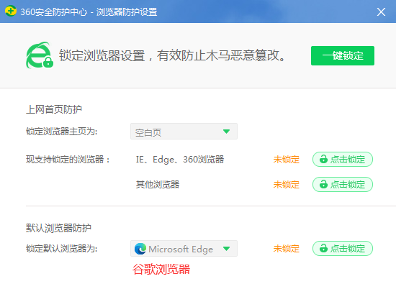This screenshot has width=396, height=284.
Task: Expand the Microsoft Edge default browser dropdown
Action: point(184,249)
